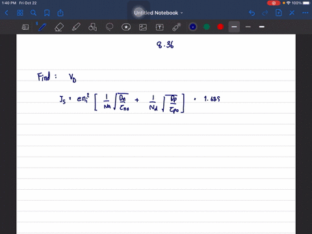Choose the red pen color
This screenshot has height=234, width=312.
point(220,27)
